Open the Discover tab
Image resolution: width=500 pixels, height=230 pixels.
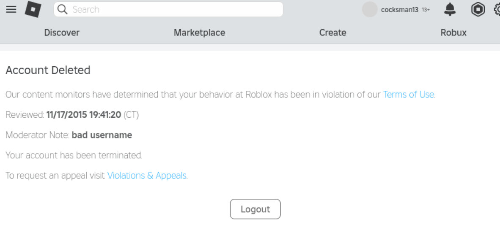tap(62, 32)
